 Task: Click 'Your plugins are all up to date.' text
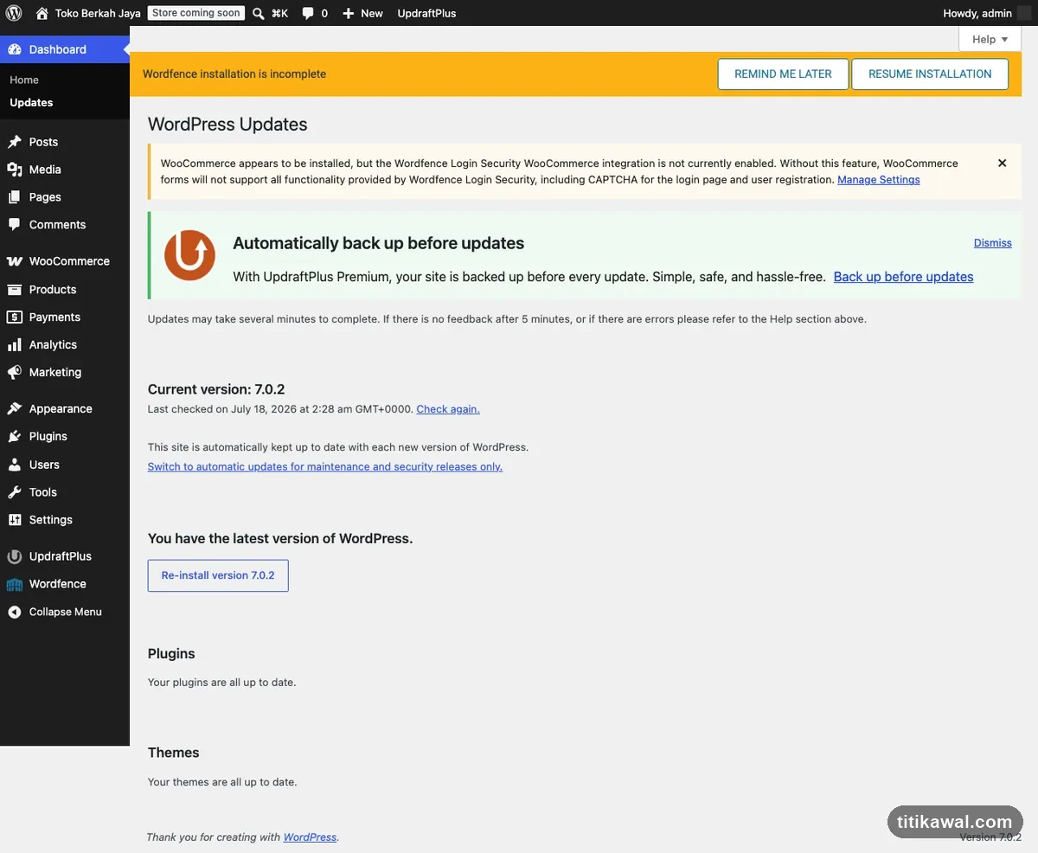[x=221, y=683]
